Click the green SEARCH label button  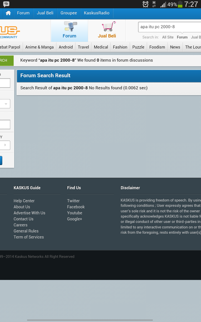coord(7,60)
